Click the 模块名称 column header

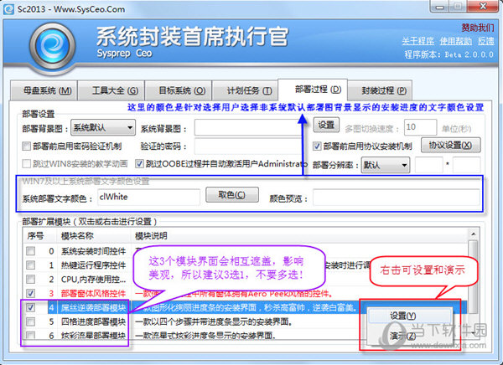point(94,236)
